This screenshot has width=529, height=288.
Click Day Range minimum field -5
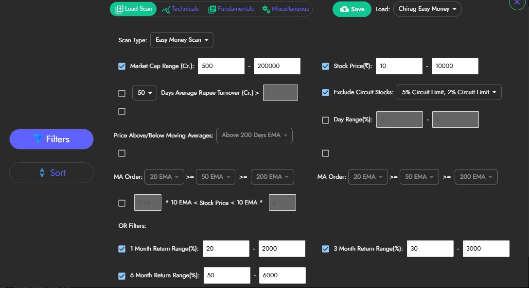pos(400,119)
